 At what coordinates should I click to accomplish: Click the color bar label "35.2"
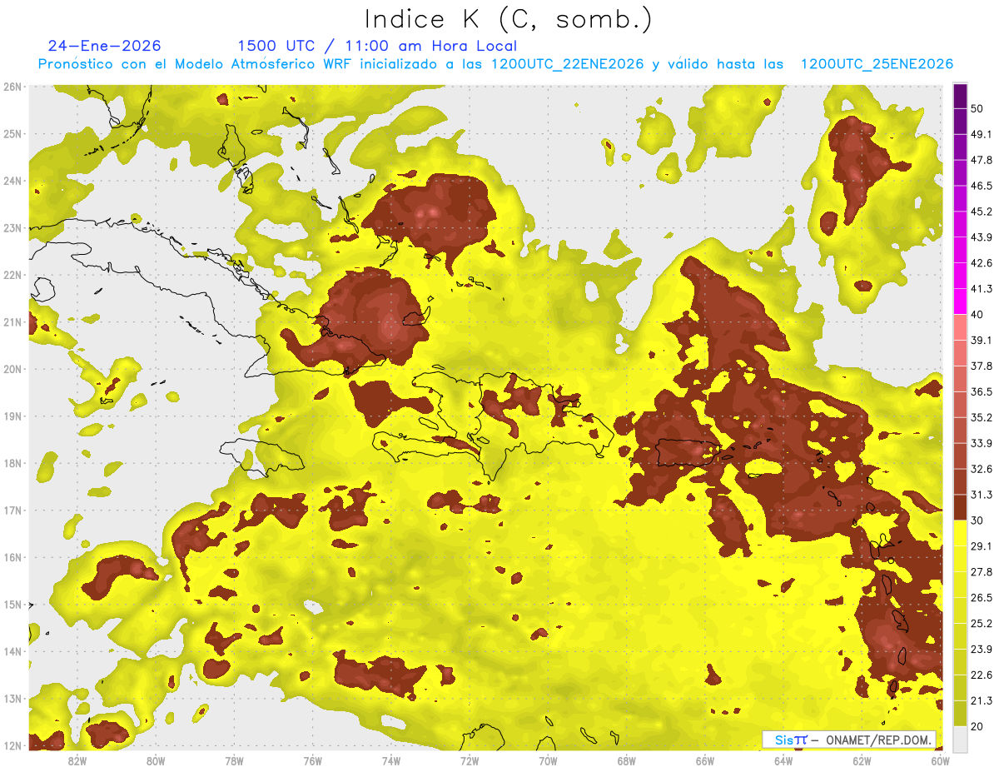point(981,417)
